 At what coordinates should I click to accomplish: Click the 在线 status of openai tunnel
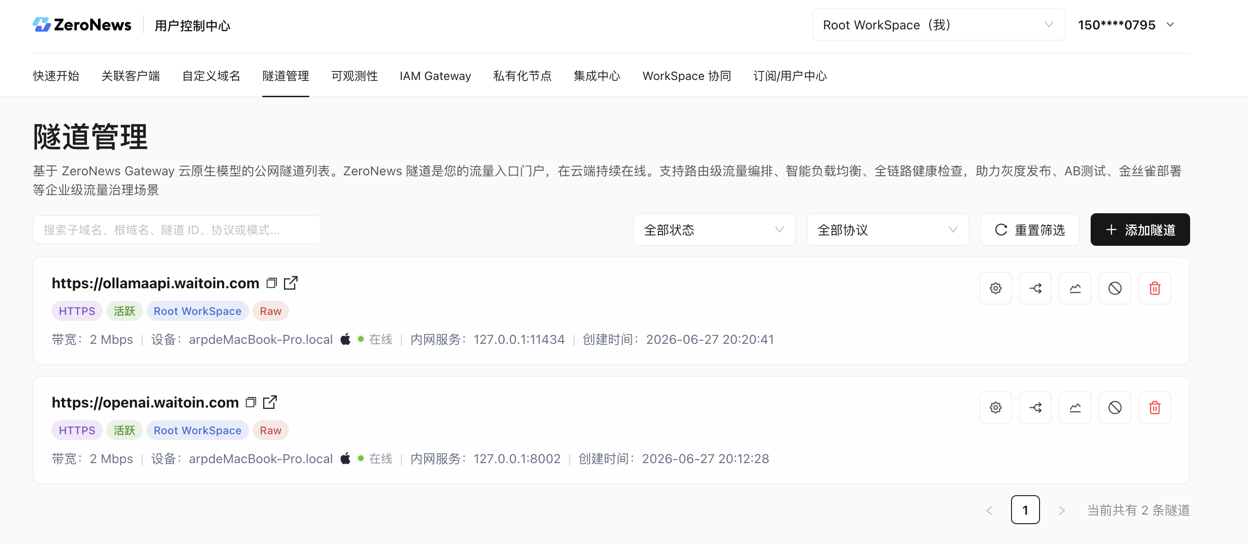point(380,458)
